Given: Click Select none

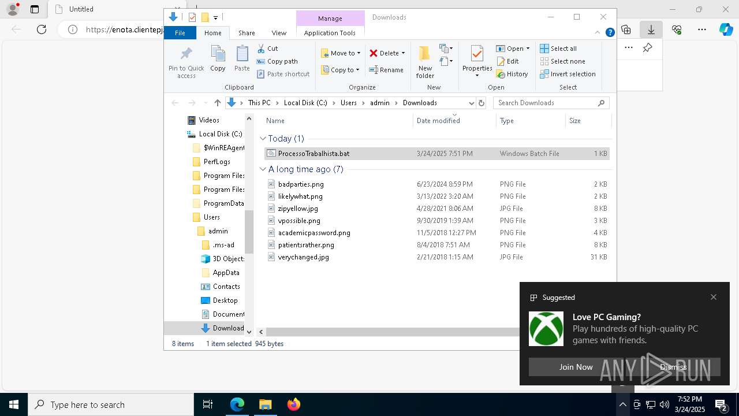Looking at the screenshot, I should tap(562, 61).
